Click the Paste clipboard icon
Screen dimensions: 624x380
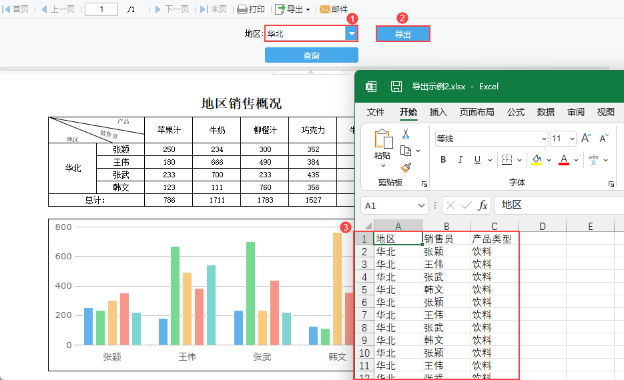coord(383,139)
